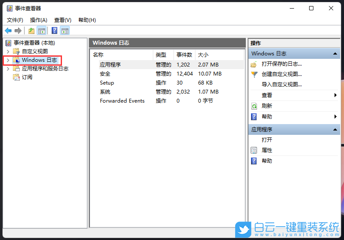Toggle the show/hide console tree icon
Image resolution: width=344 pixels, height=240 pixels.
[41, 30]
